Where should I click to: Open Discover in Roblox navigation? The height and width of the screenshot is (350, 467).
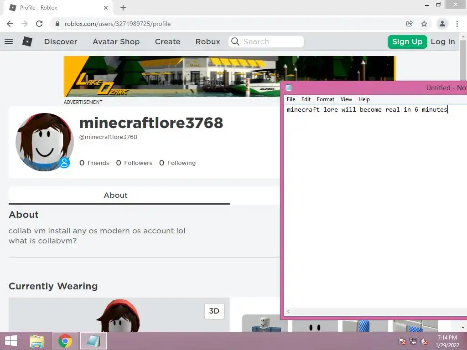click(61, 41)
